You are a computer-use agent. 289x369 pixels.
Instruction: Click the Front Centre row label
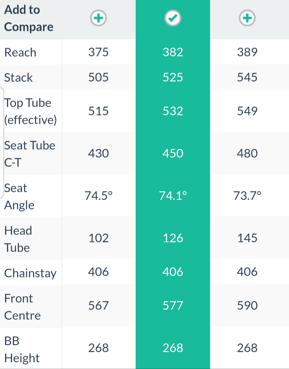coord(22,307)
